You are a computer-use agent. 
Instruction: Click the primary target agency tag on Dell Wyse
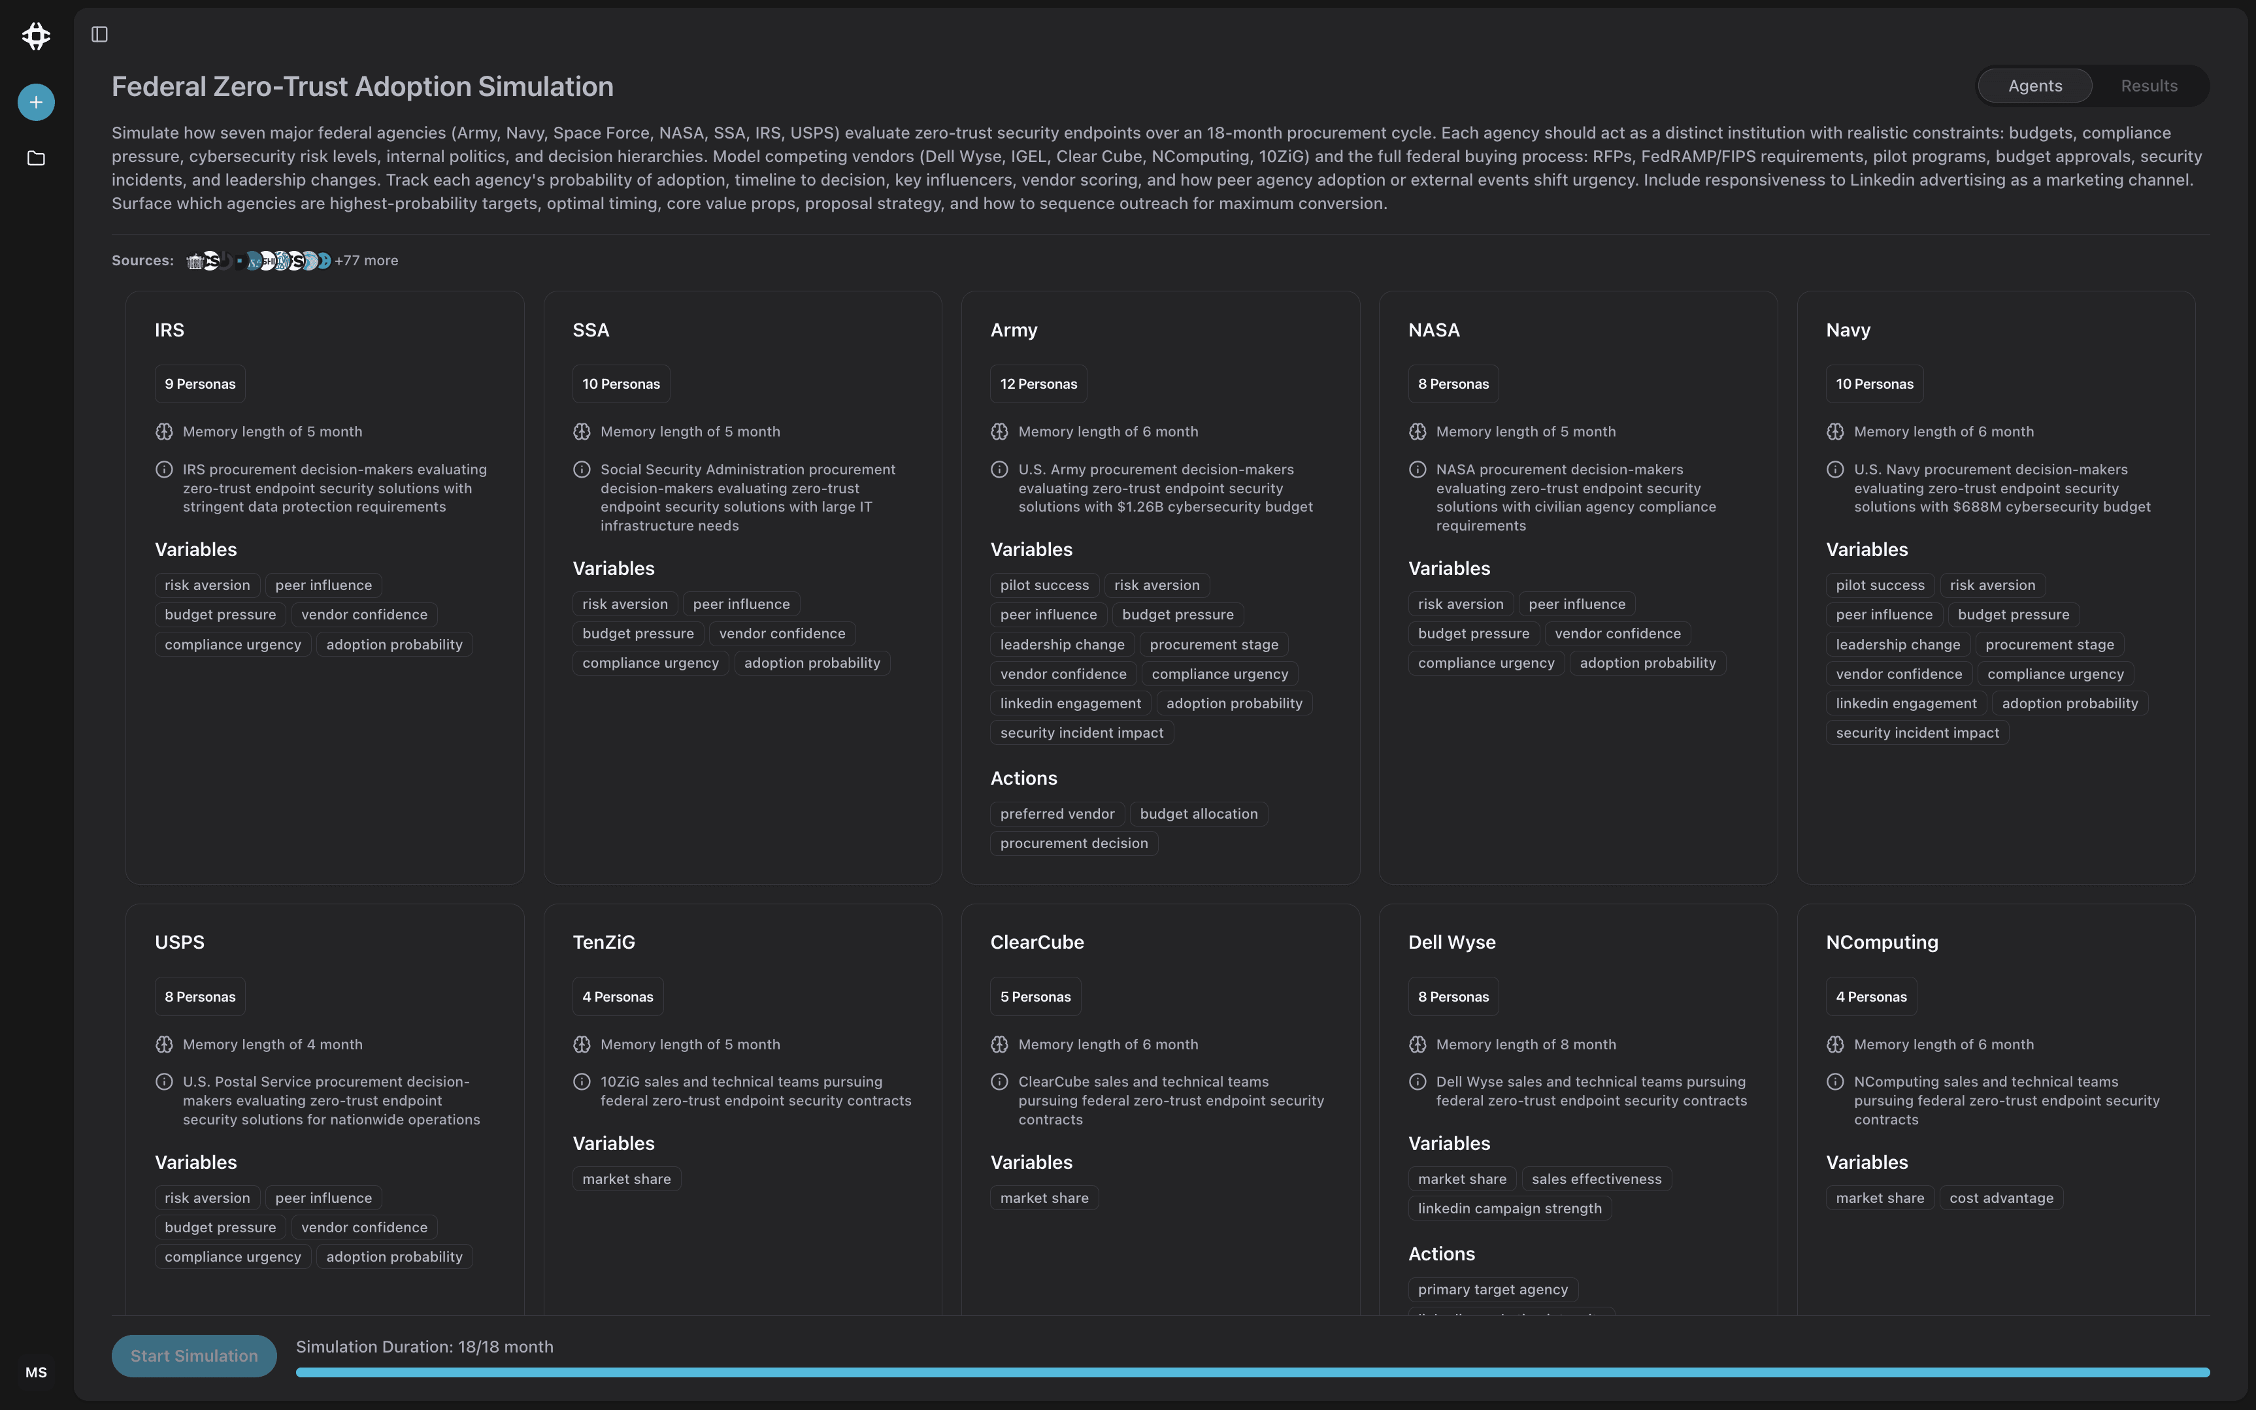[1492, 1288]
